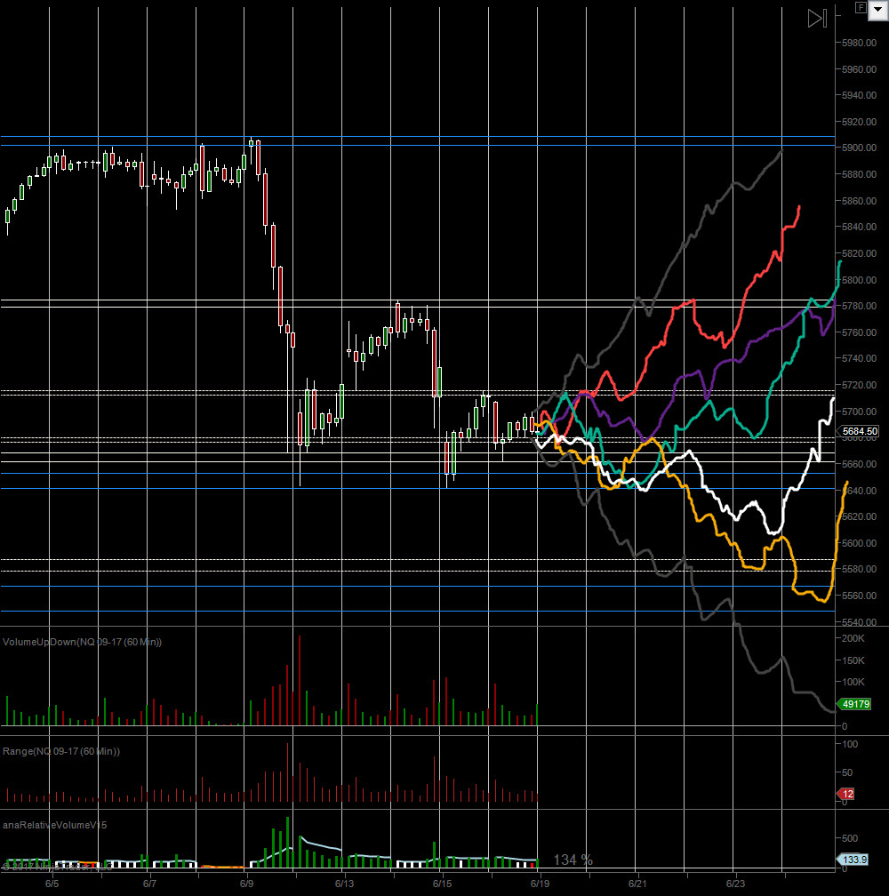Click the 6/13 date label on the time axis
The height and width of the screenshot is (896, 889).
(344, 884)
